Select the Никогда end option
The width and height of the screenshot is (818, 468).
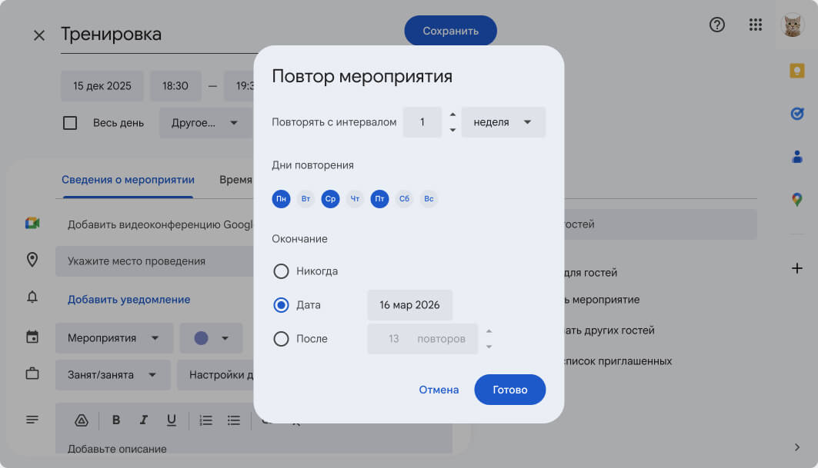pos(281,271)
